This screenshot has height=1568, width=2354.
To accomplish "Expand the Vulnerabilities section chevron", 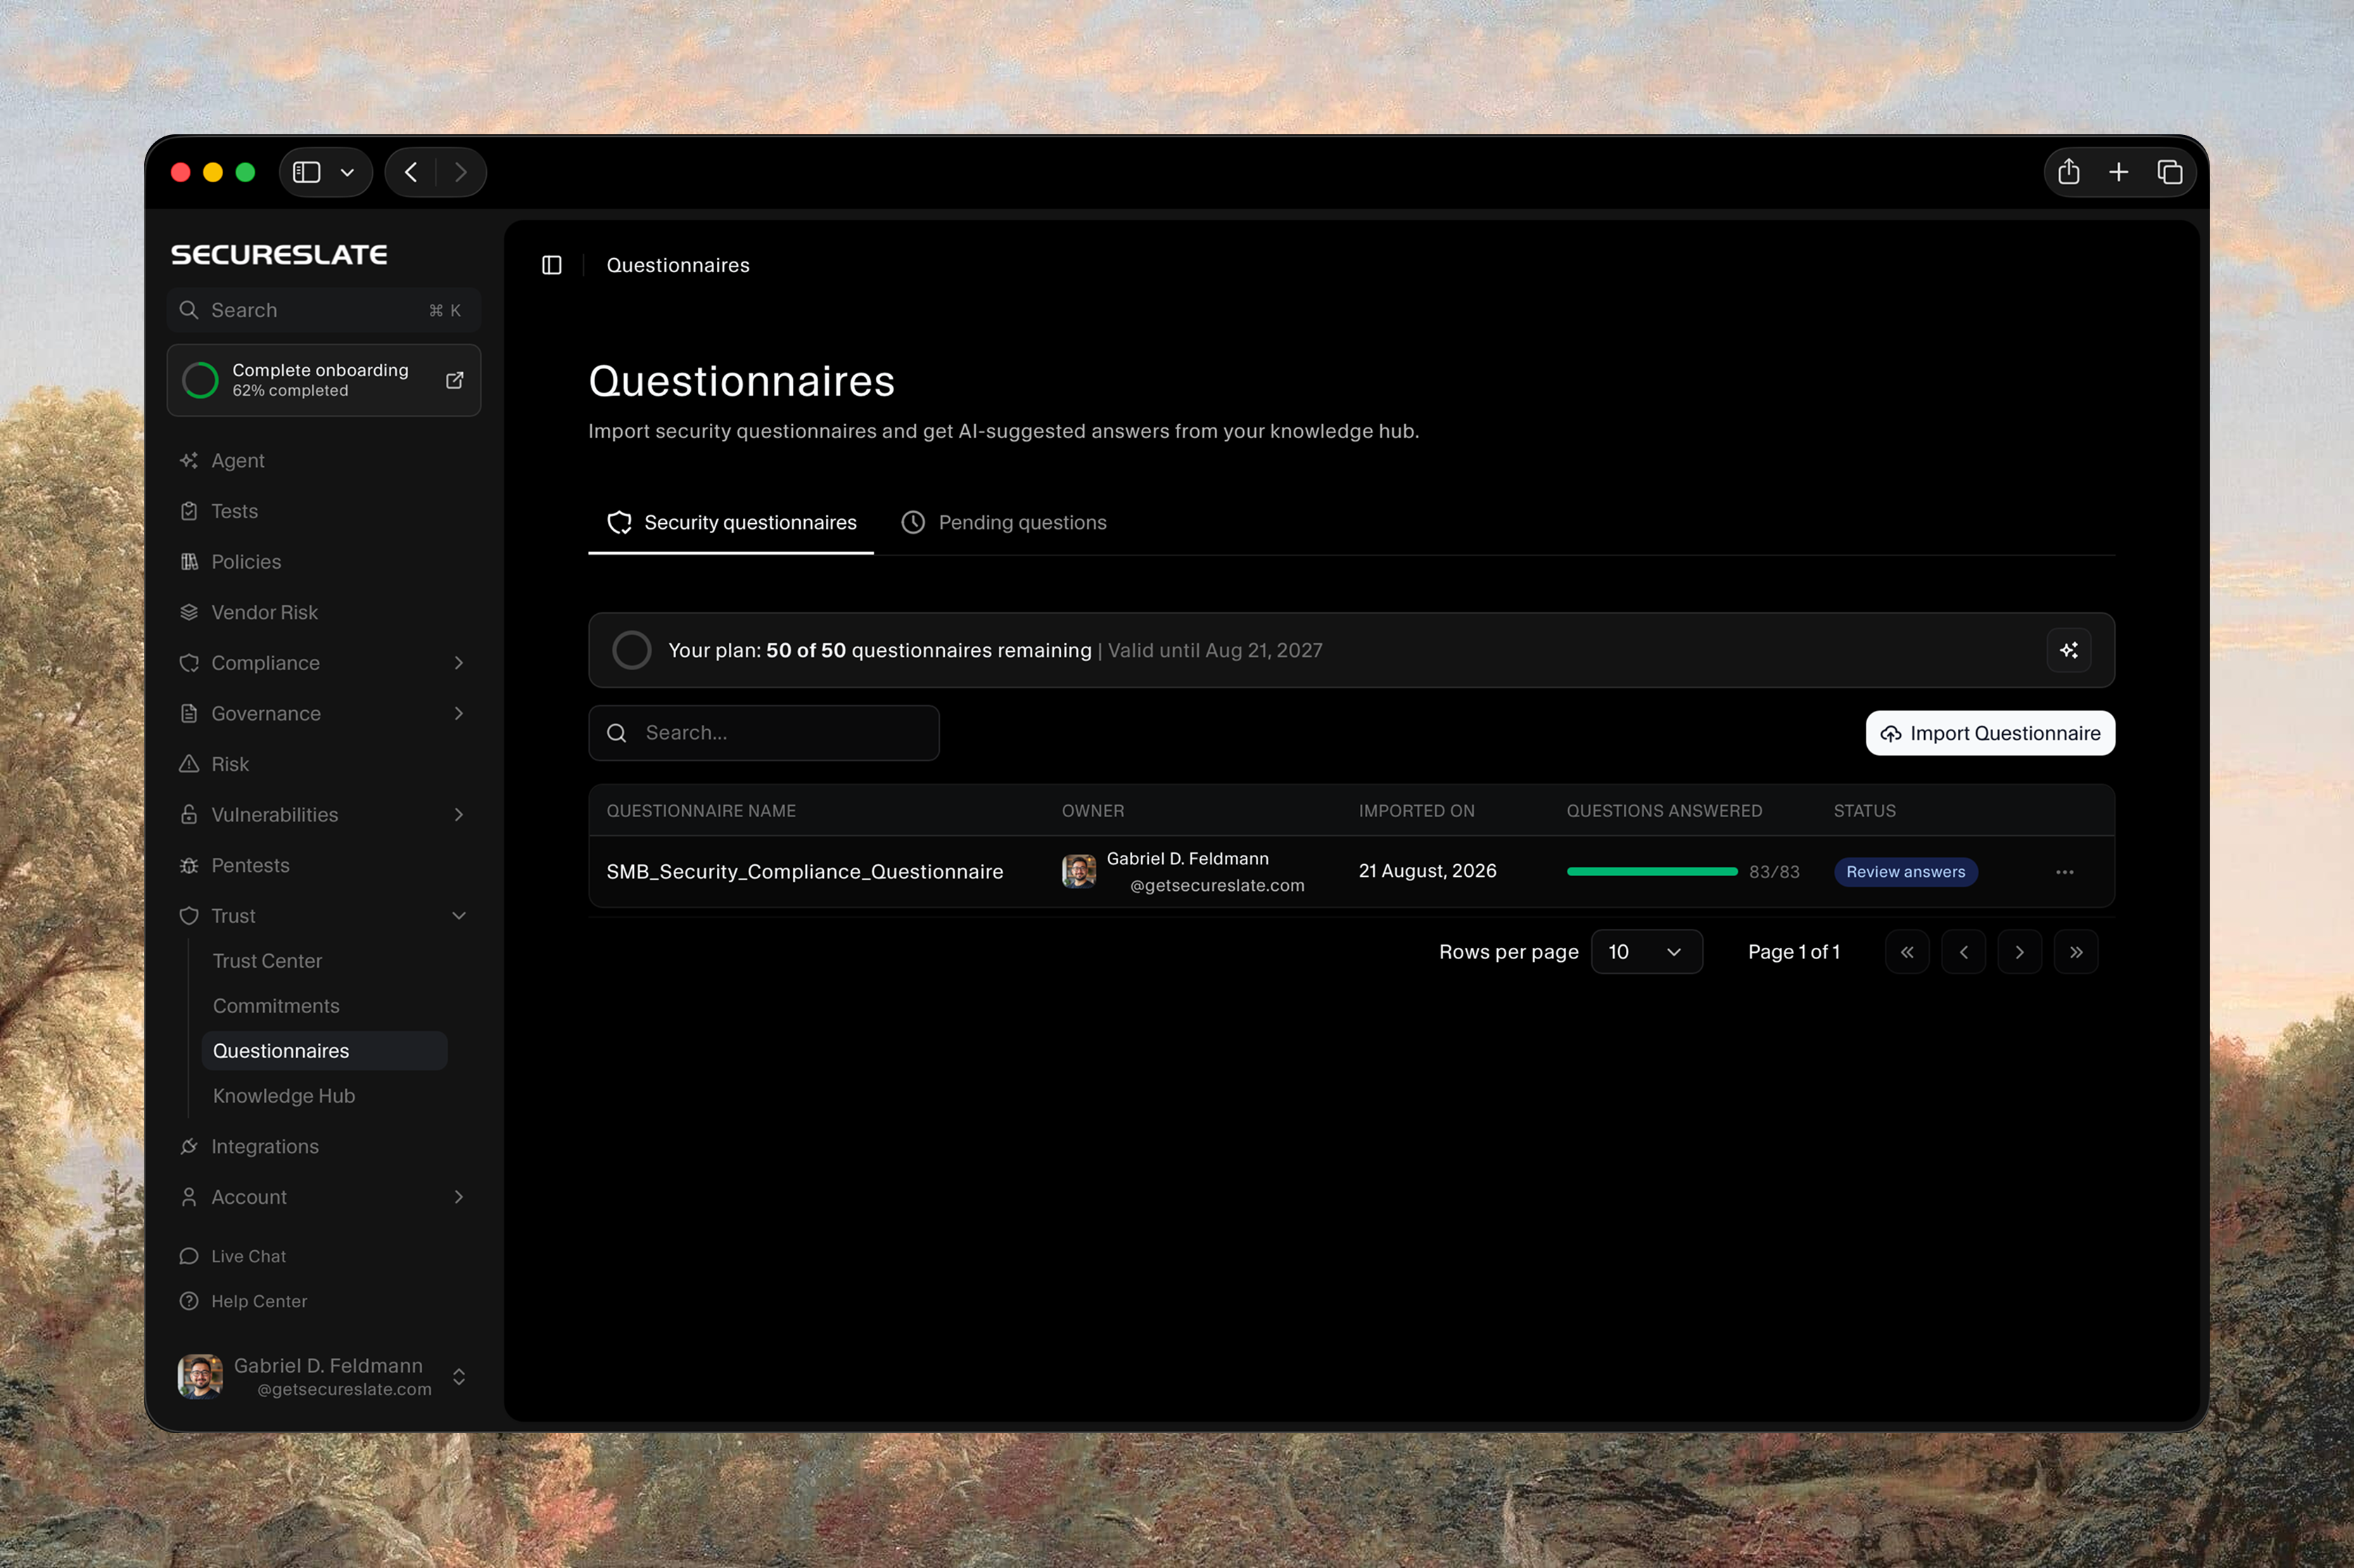I will [458, 815].
